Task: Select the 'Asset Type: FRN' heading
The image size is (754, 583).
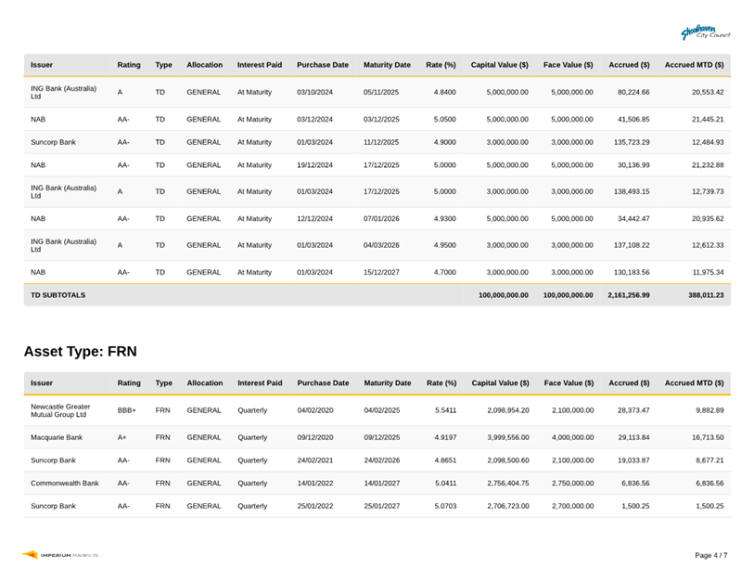Action: coord(80,351)
